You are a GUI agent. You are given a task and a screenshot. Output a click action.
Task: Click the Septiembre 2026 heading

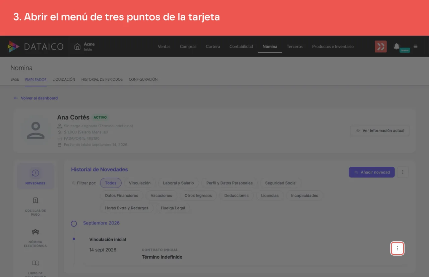101,223
